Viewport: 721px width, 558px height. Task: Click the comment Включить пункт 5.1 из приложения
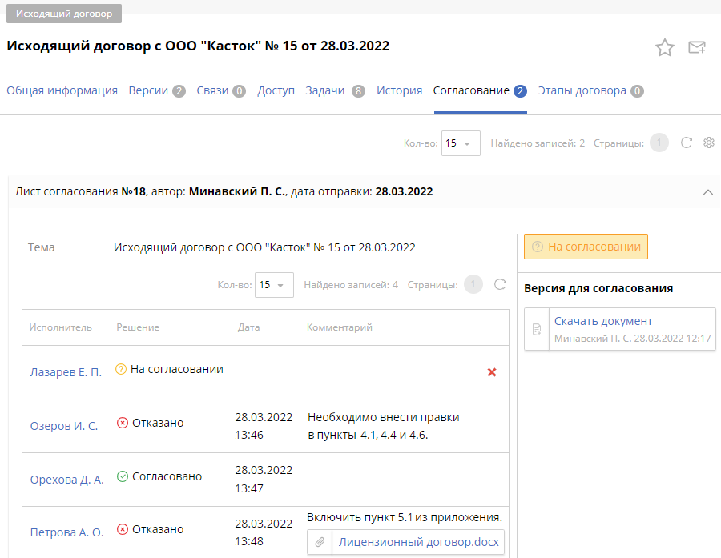click(405, 517)
